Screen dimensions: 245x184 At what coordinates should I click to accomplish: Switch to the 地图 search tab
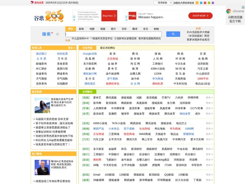coord(92,29)
